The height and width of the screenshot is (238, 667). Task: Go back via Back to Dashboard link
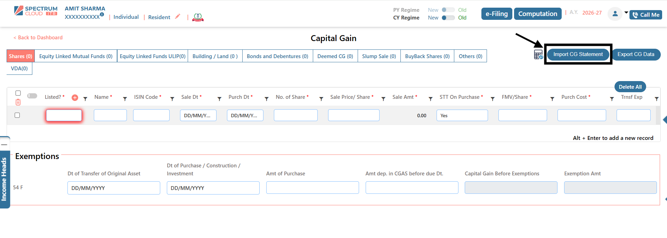click(x=38, y=38)
